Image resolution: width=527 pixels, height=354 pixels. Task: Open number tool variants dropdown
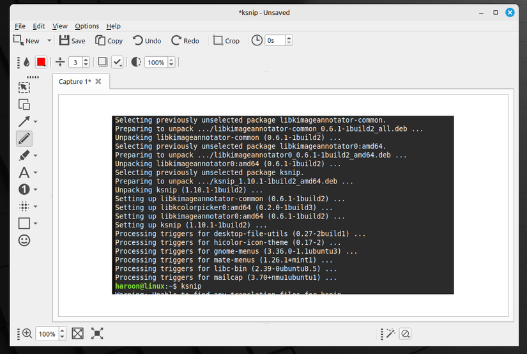click(35, 190)
